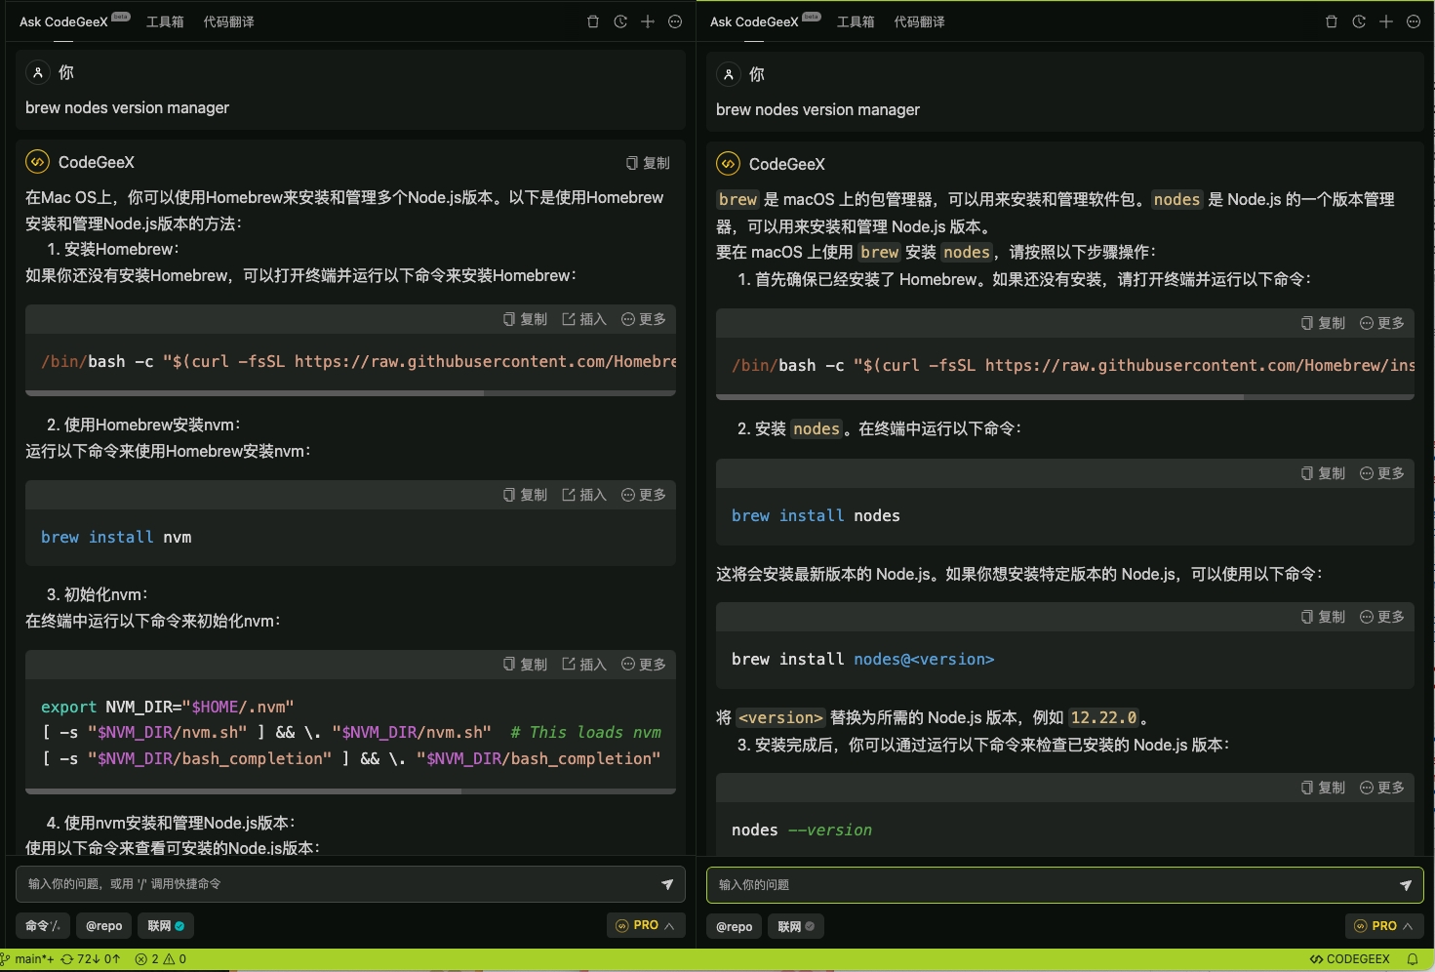Viewport: 1435px width, 972px height.
Task: Send the question in right panel input
Action: (x=1406, y=885)
